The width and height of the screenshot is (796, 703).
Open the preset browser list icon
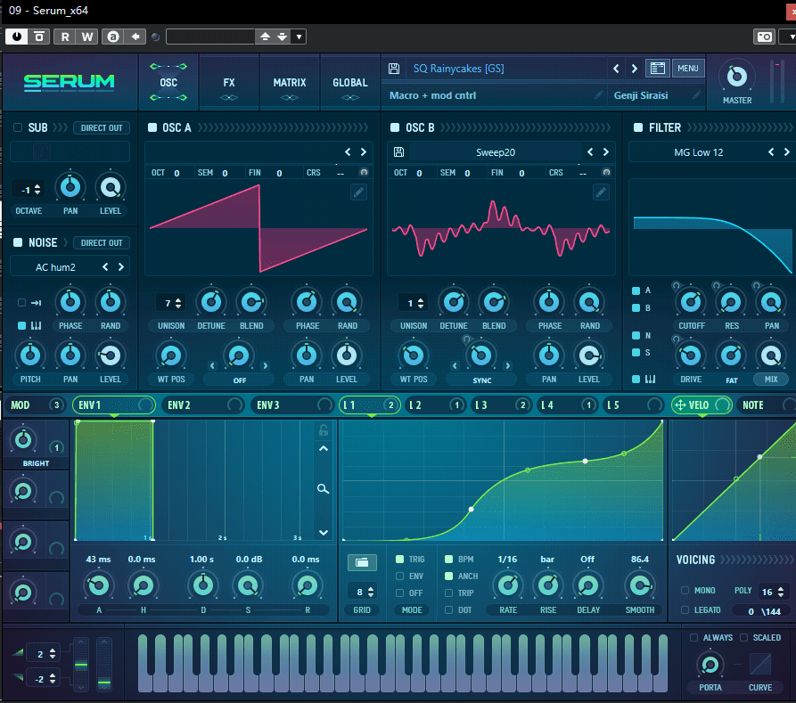pyautogui.click(x=658, y=69)
